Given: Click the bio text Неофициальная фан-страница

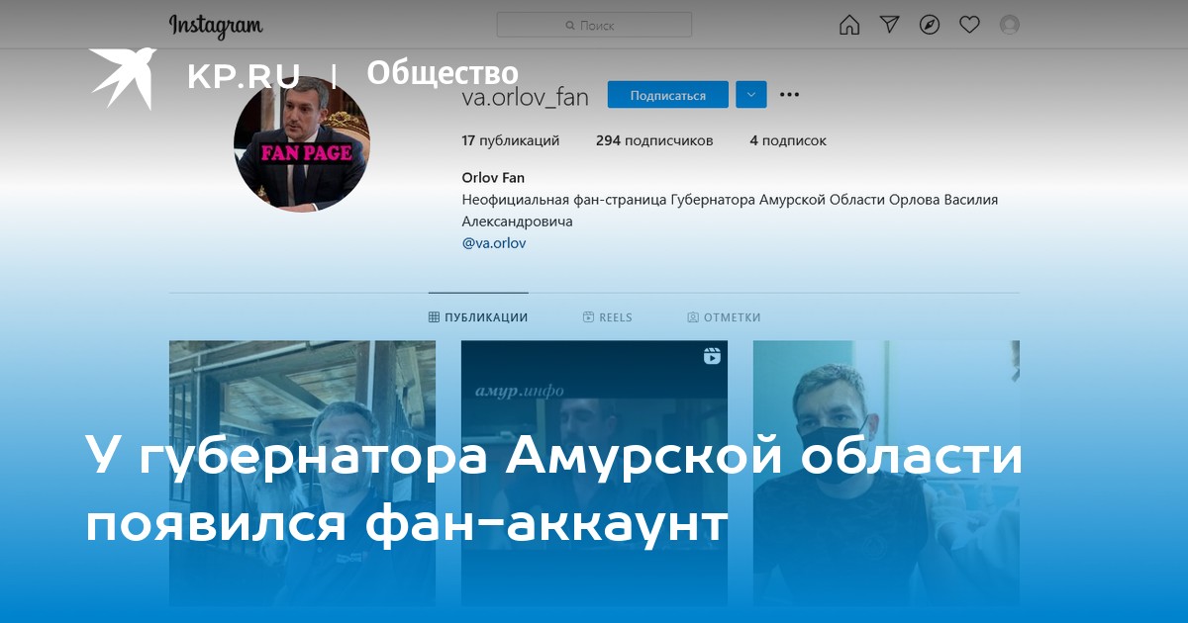Looking at the screenshot, I should 730,211.
